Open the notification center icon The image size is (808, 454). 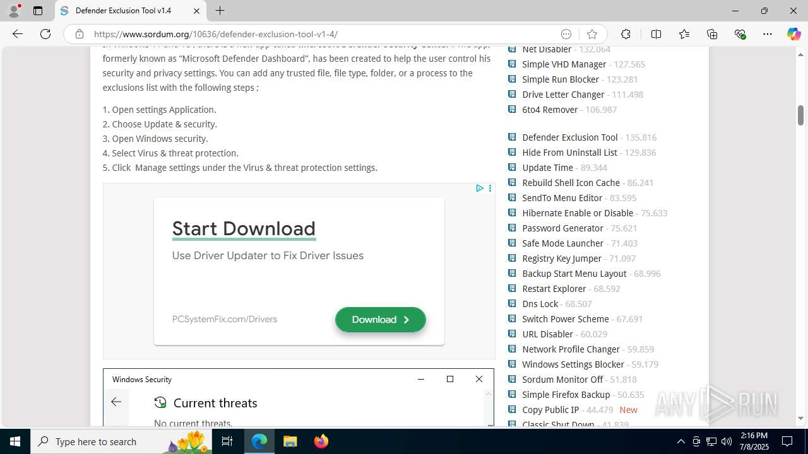coord(788,441)
